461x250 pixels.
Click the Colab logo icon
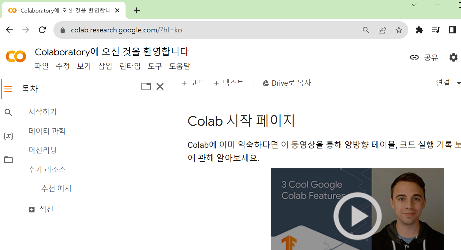(16, 57)
